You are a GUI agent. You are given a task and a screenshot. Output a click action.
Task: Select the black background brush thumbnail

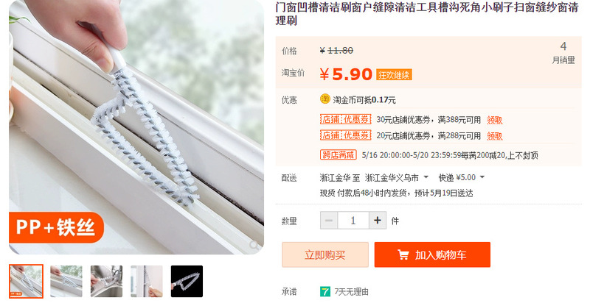tap(187, 281)
